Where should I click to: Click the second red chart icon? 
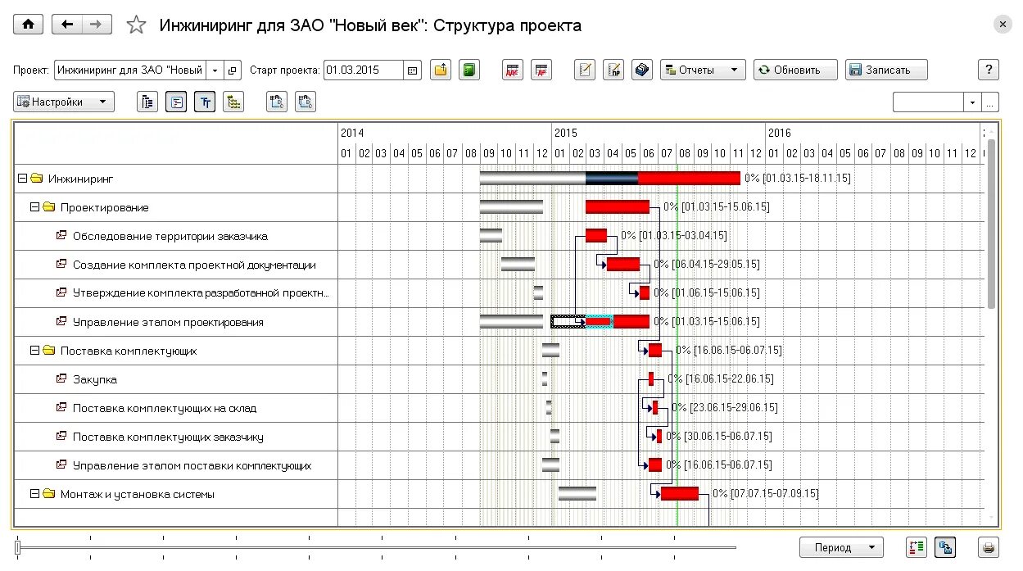[541, 70]
